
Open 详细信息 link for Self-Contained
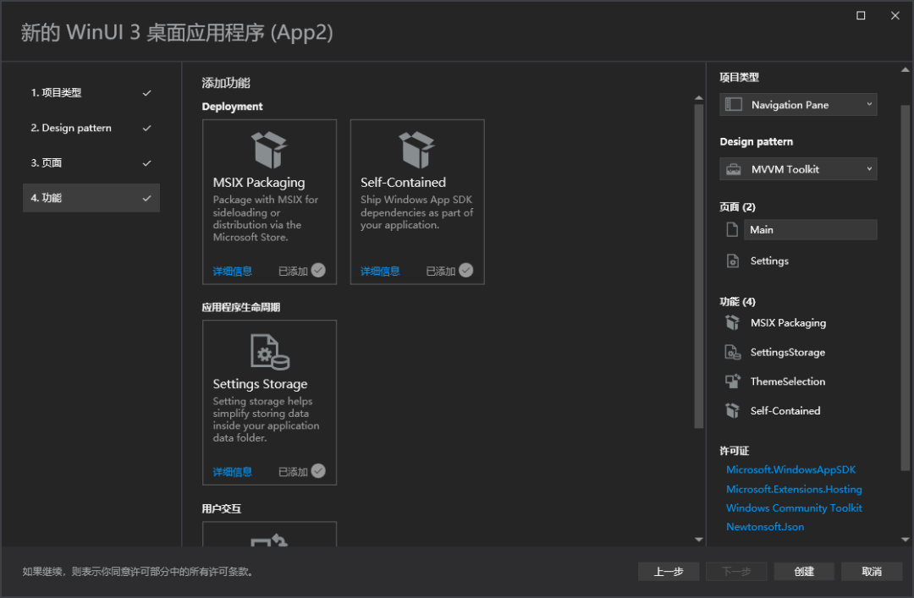tap(380, 271)
